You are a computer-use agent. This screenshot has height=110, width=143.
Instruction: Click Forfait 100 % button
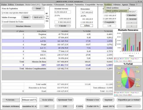point(93,106)
